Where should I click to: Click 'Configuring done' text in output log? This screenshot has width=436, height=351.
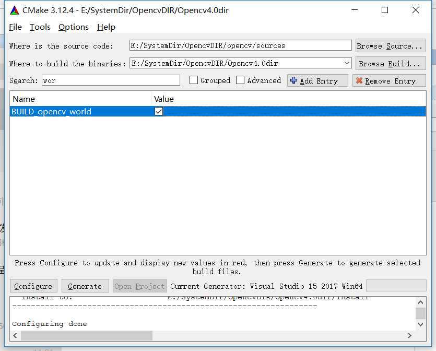click(x=50, y=324)
